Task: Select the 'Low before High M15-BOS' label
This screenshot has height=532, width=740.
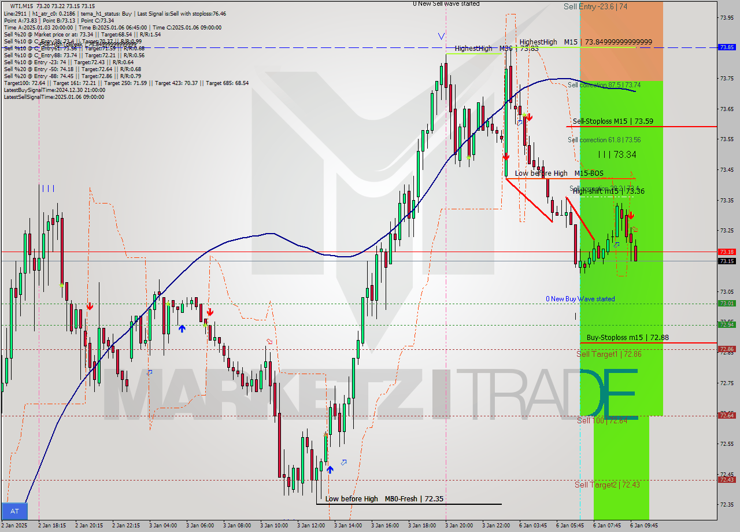Action: [559, 173]
